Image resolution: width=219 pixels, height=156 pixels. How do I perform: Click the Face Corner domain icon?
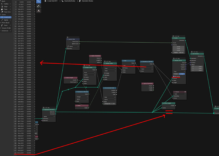point(2,12)
